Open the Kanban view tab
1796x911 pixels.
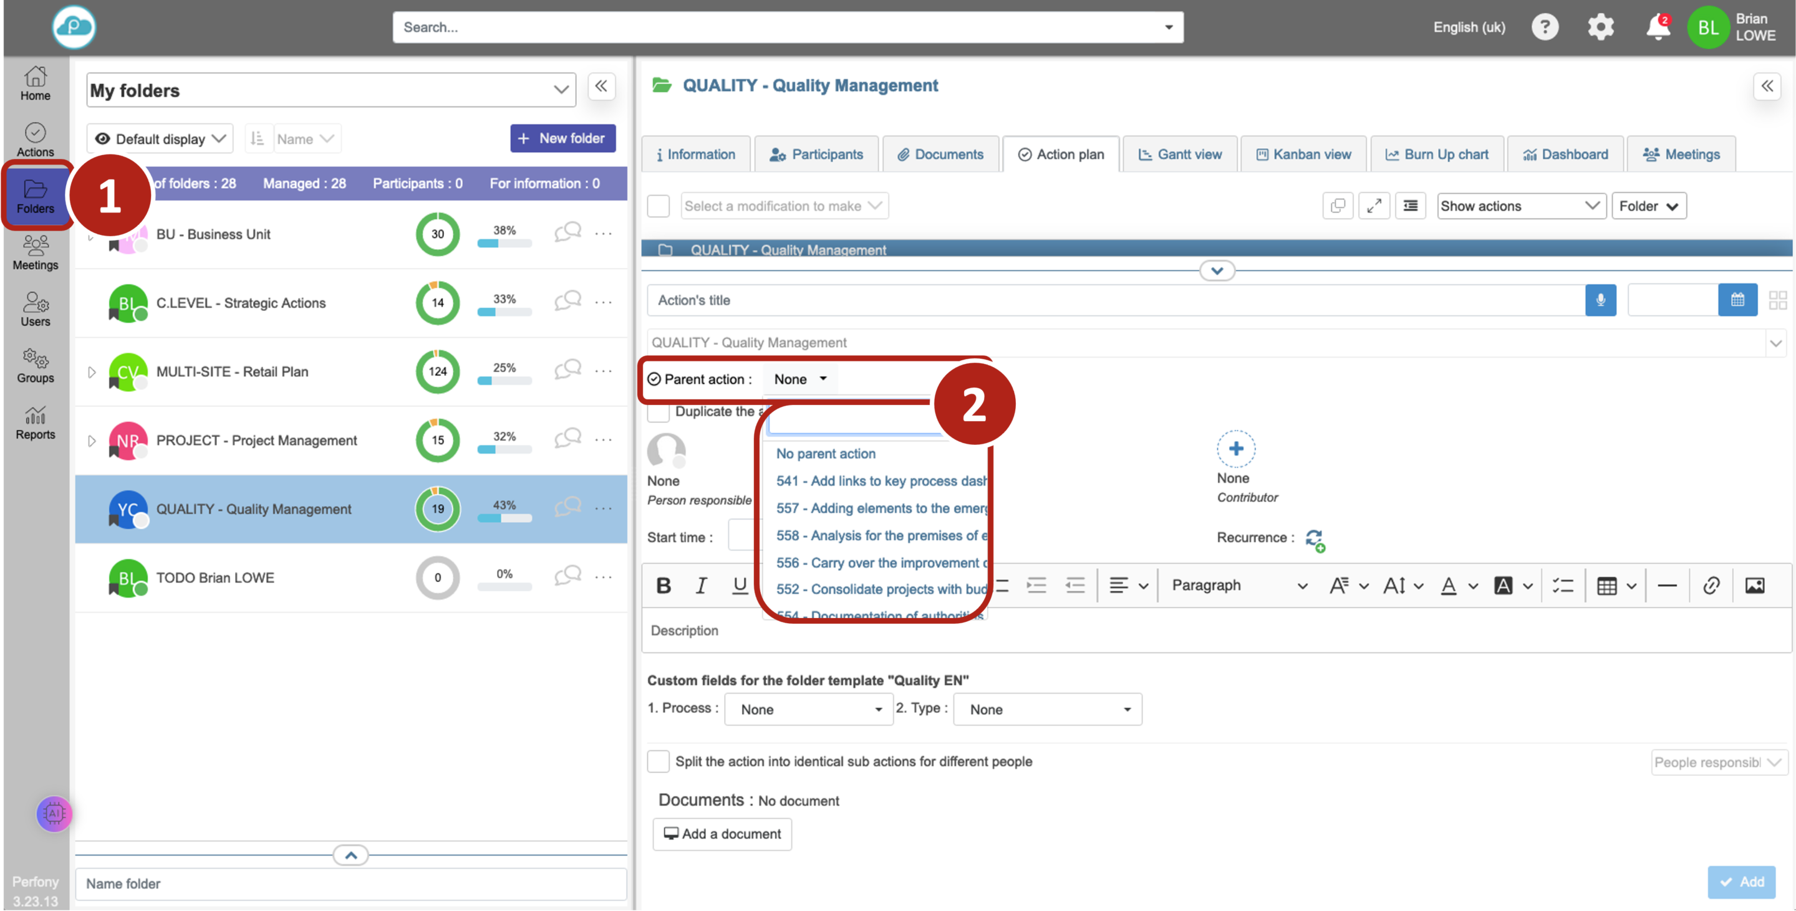tap(1303, 155)
